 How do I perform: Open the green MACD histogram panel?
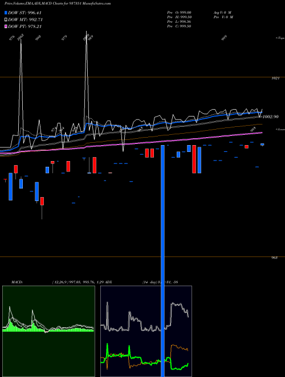tap(48, 331)
